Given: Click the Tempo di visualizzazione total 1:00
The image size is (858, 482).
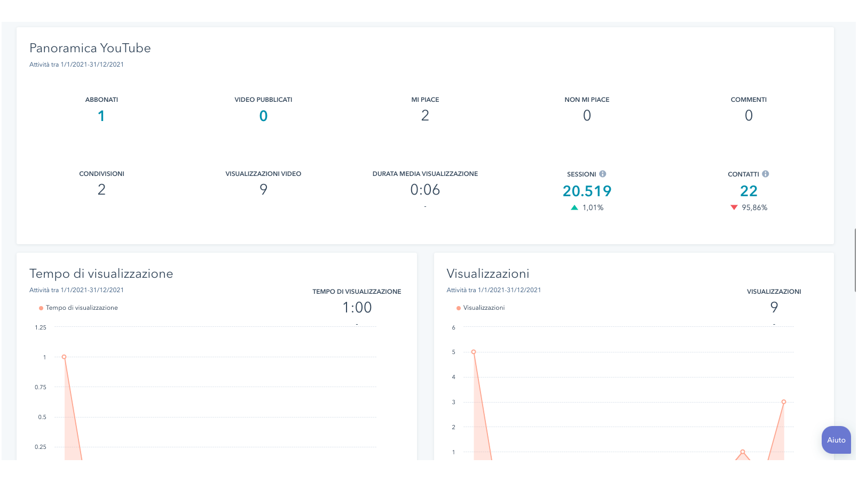Looking at the screenshot, I should click(357, 308).
